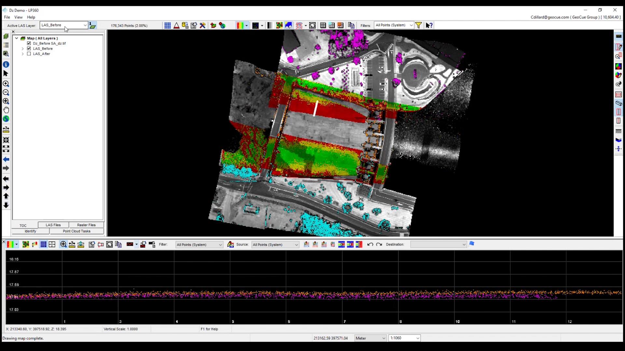This screenshot has width=625, height=351.
Task: Switch to the TOC tab
Action: pos(23,225)
